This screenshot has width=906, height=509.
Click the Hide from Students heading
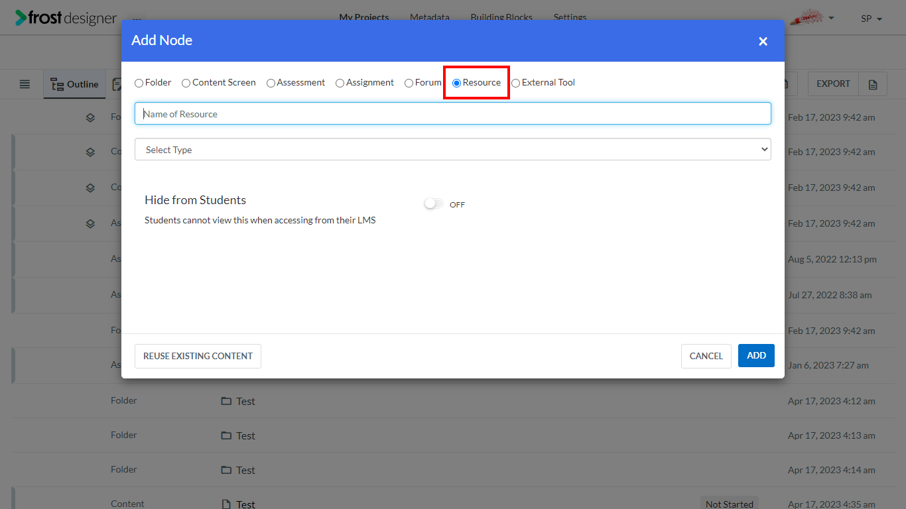click(x=195, y=200)
